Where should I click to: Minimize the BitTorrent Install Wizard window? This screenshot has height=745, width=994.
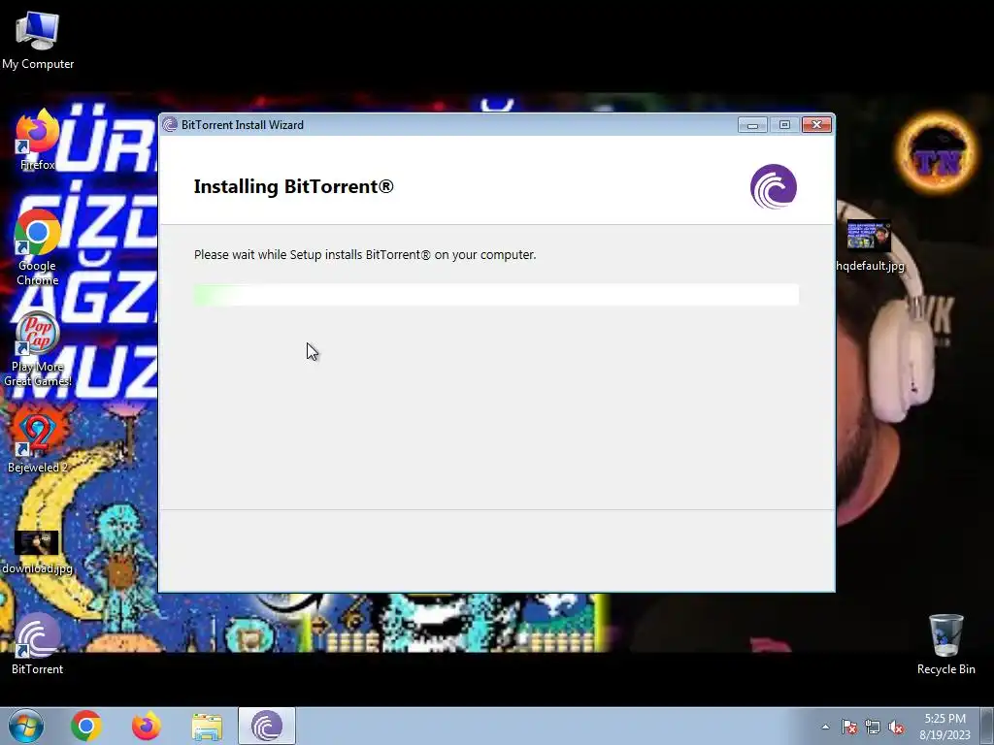coord(752,125)
